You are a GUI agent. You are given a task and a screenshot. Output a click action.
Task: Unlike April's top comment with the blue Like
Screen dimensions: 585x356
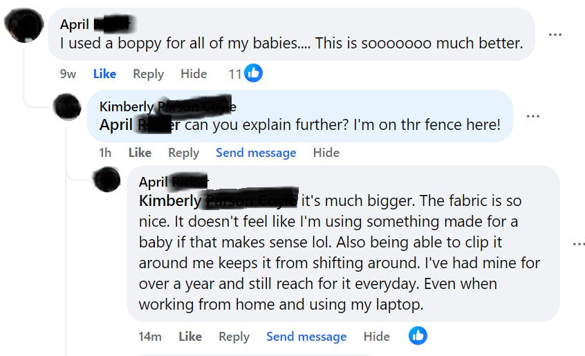click(104, 74)
